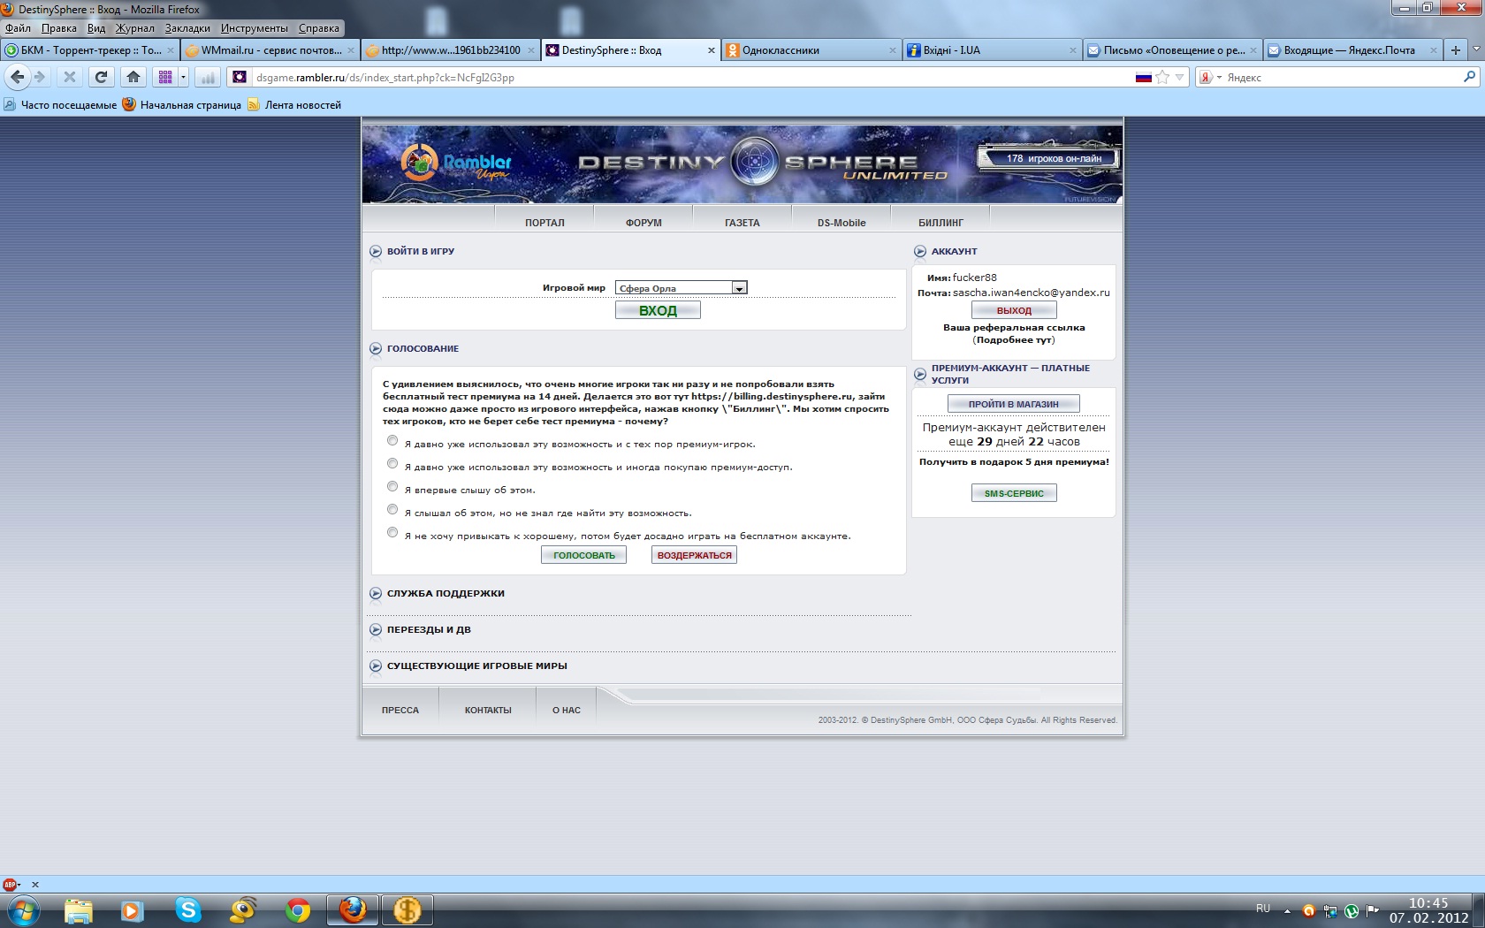Select 'иногда покупаю премиум-доступ' poll option
1485x928 pixels.
tap(392, 463)
